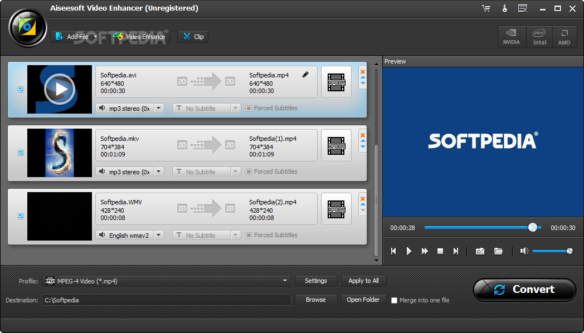Enable Intel acceleration icon
Screen dimensions: 584x333
[539, 37]
